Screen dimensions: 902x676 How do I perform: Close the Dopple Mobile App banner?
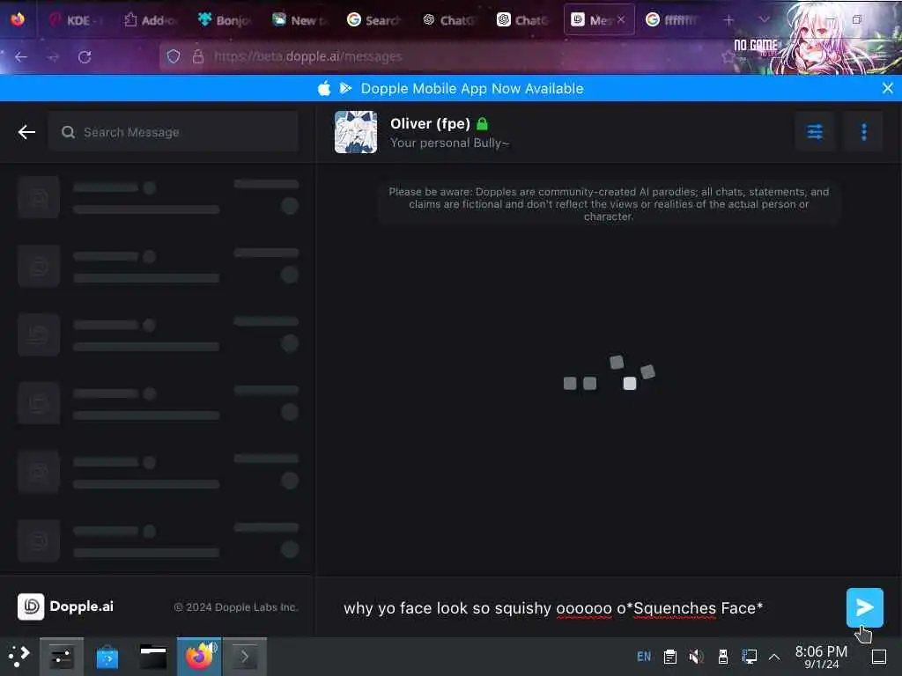(x=888, y=88)
